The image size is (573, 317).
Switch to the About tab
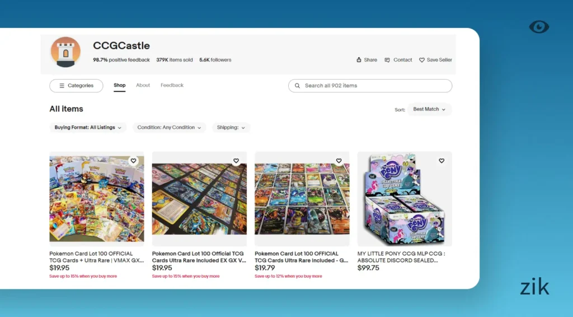pos(143,86)
